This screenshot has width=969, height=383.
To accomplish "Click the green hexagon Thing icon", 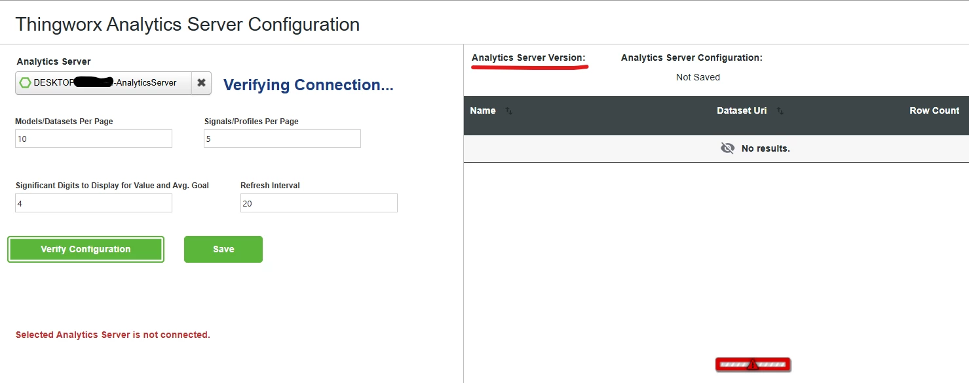I will click(x=26, y=83).
